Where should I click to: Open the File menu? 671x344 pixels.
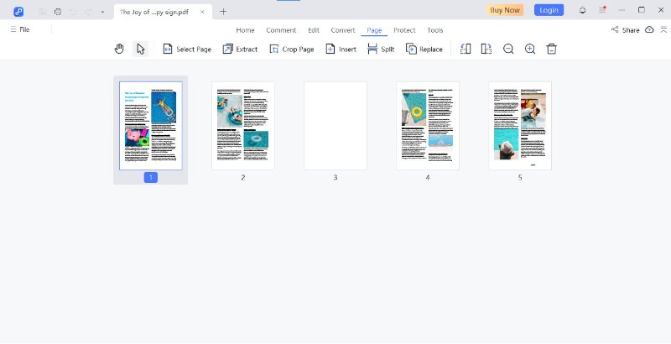(x=20, y=29)
